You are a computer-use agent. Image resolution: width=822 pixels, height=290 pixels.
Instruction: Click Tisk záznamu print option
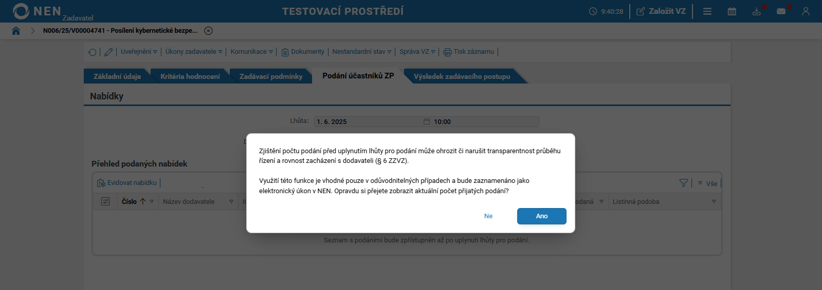click(469, 52)
